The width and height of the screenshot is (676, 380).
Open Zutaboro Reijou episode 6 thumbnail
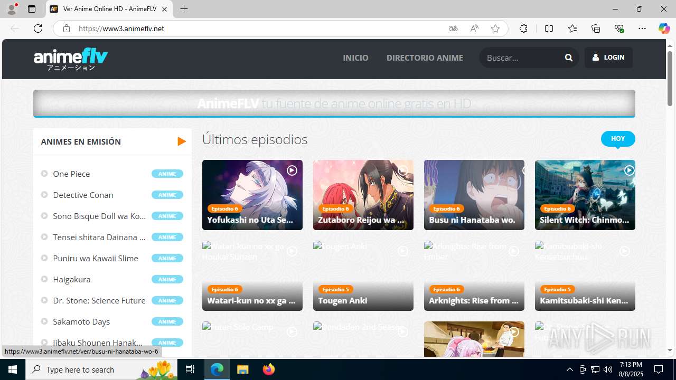pyautogui.click(x=363, y=195)
